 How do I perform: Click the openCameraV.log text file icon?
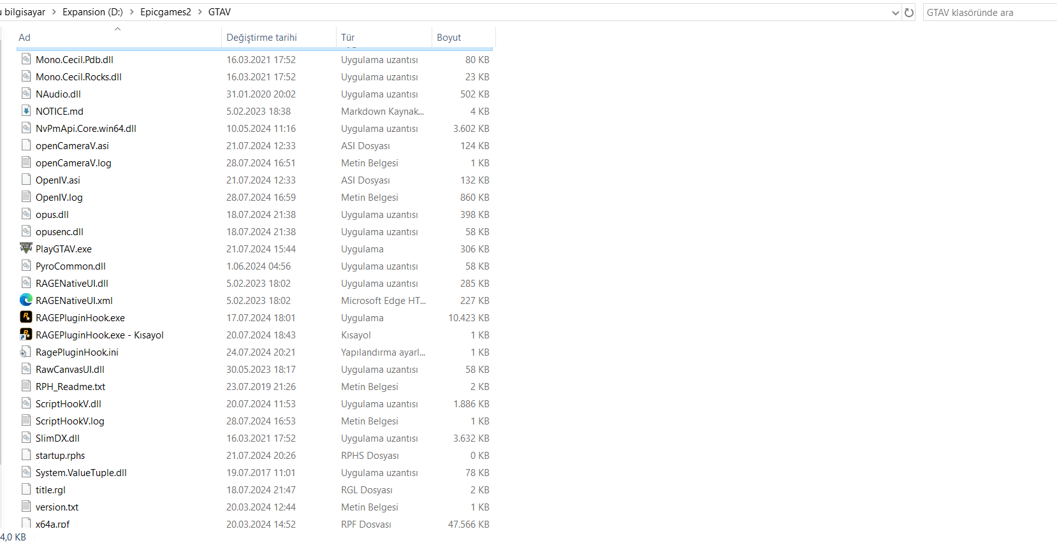click(x=26, y=163)
